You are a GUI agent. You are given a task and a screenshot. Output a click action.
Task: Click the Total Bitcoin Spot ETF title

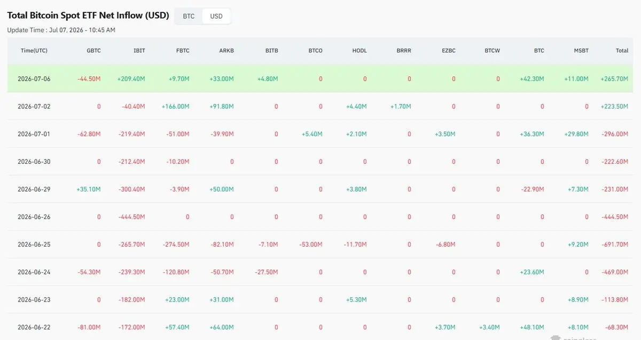(88, 15)
